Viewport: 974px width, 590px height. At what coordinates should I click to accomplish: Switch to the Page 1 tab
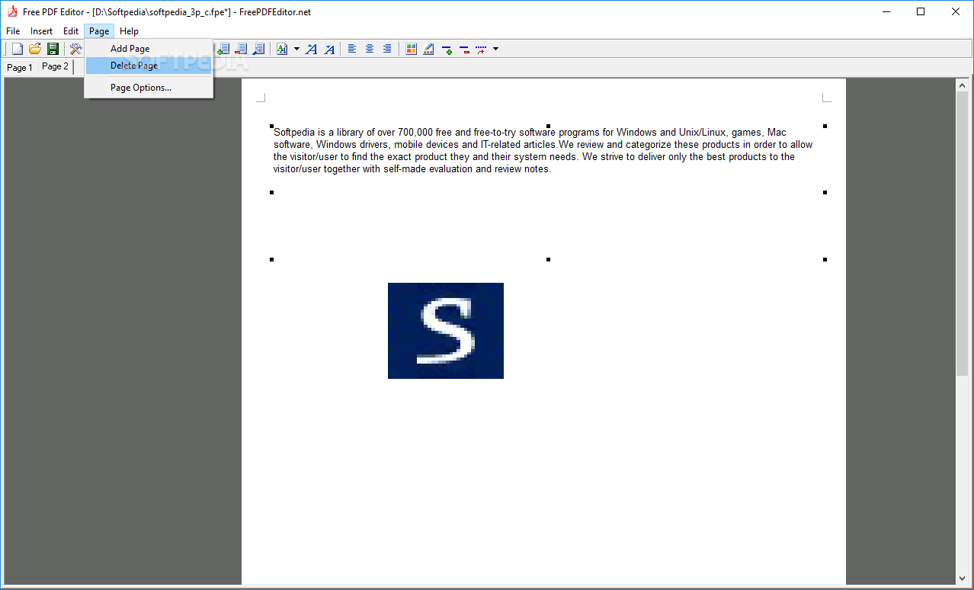[x=20, y=68]
